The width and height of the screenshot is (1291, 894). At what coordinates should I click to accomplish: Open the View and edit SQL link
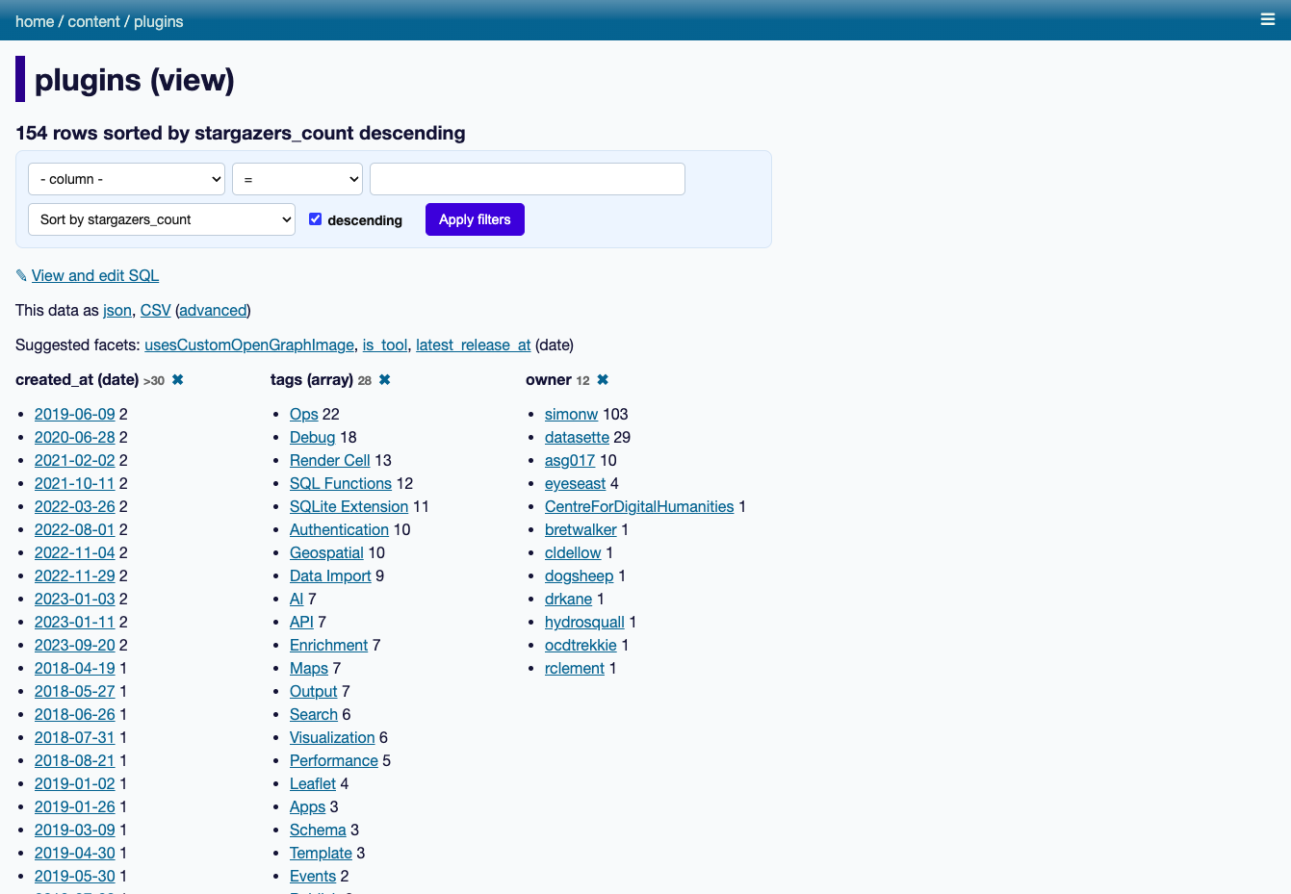[95, 275]
